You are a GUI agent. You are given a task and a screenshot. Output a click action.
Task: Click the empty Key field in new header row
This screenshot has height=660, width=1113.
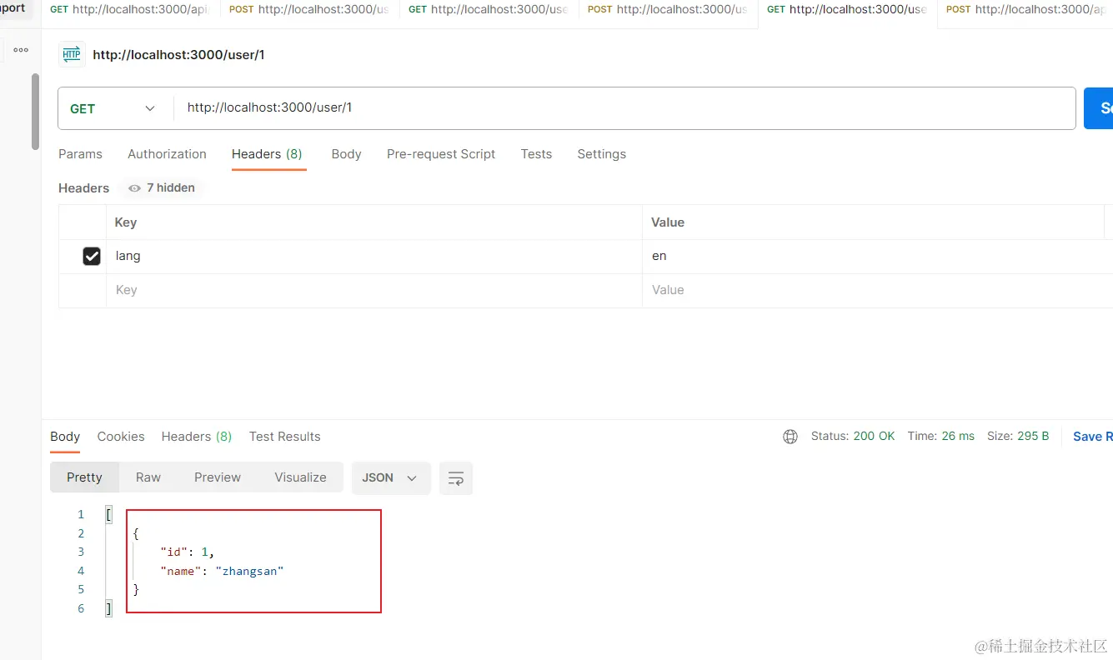pyautogui.click(x=374, y=291)
